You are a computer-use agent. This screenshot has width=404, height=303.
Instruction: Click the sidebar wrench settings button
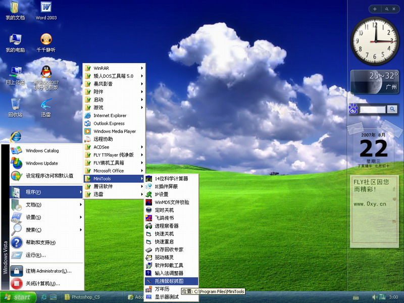click(387, 9)
